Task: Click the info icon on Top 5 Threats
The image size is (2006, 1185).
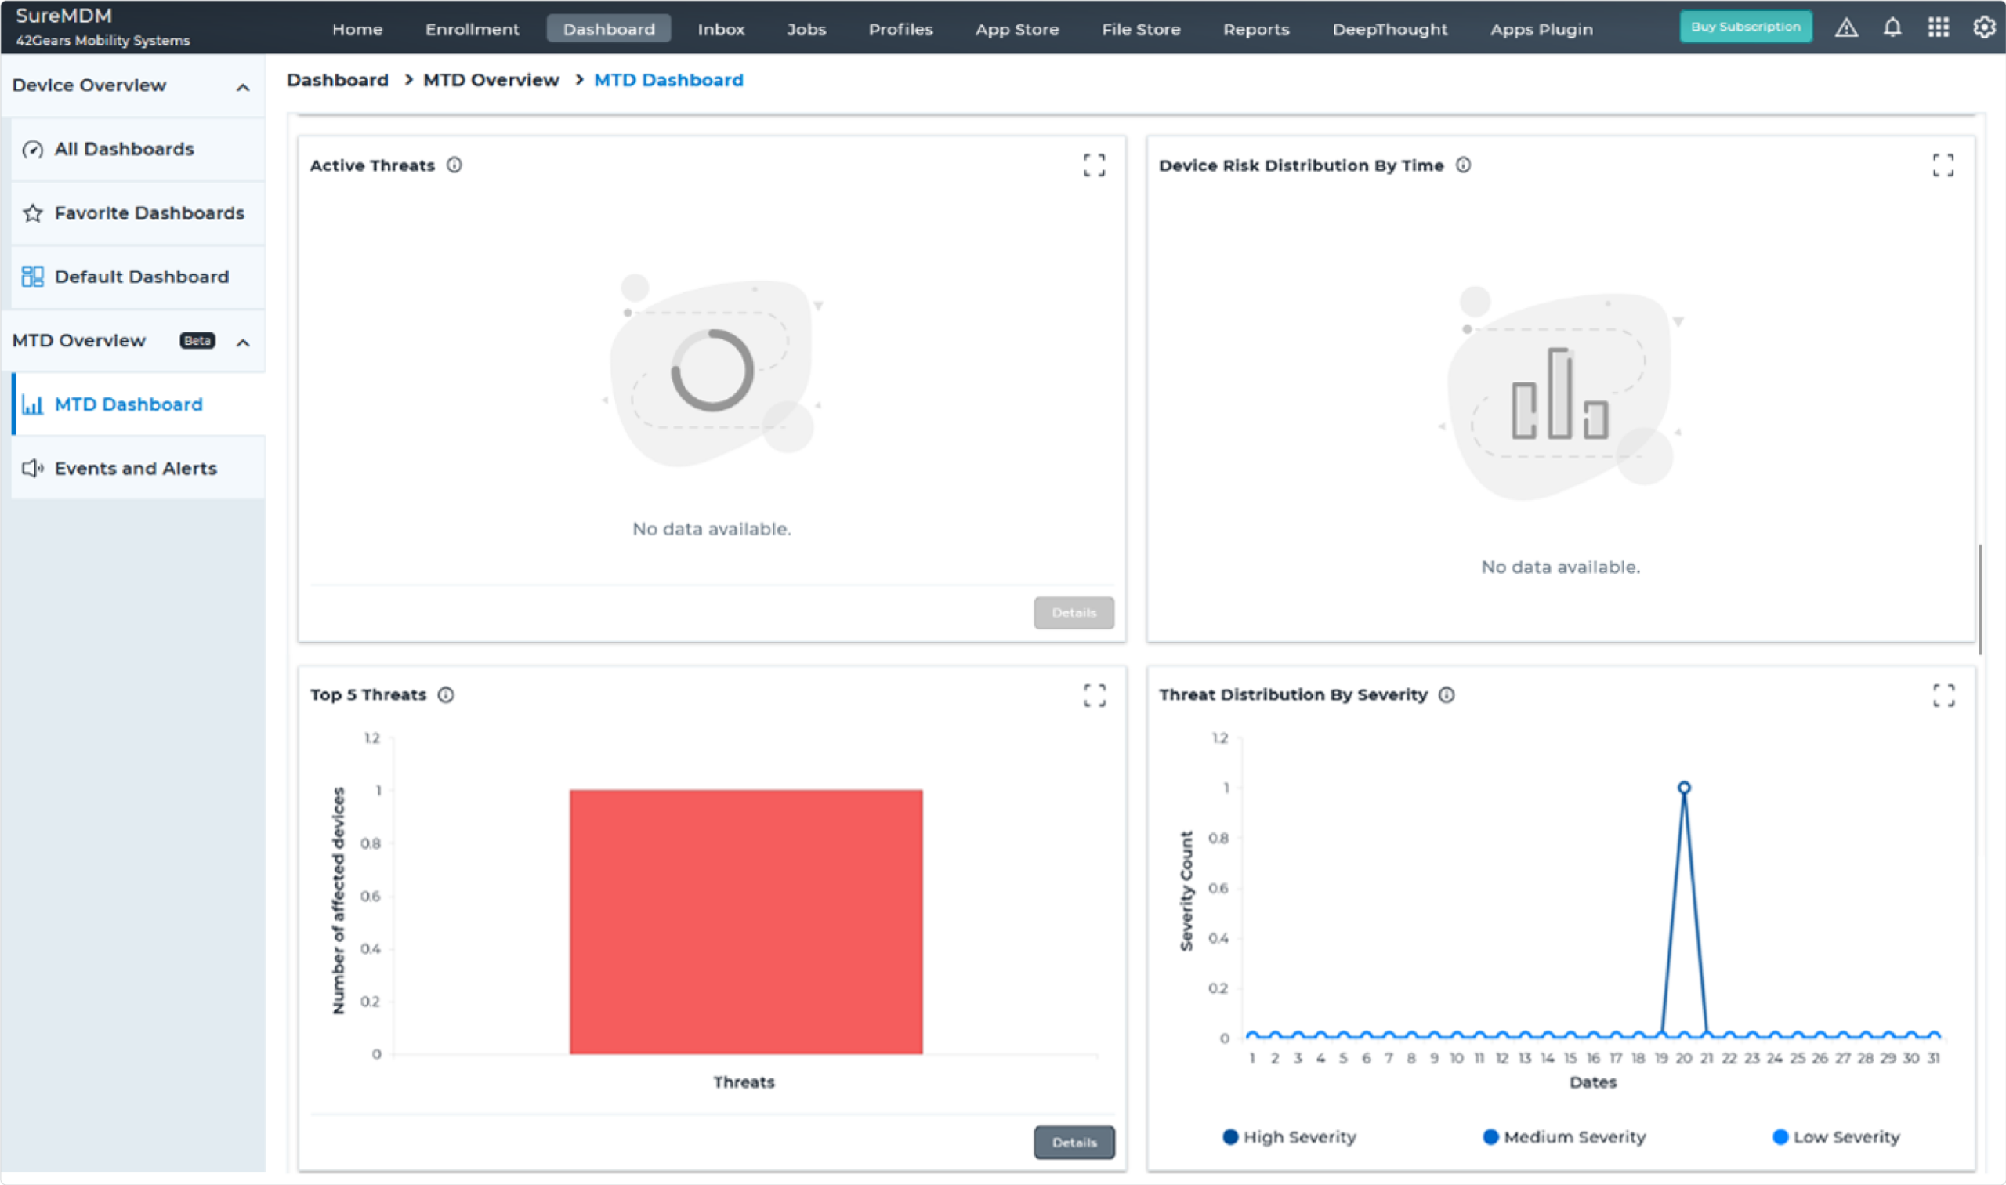Action: click(x=444, y=694)
